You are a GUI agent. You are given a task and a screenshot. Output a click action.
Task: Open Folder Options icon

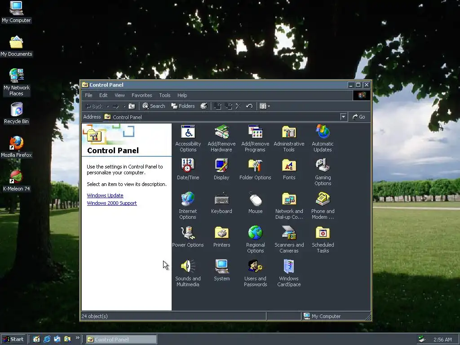pos(255,169)
